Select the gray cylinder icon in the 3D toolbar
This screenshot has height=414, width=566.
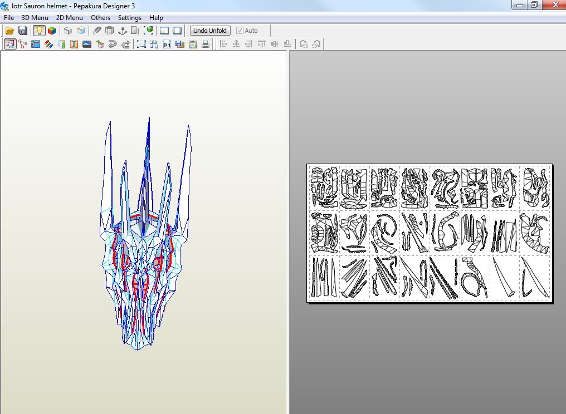(x=109, y=31)
